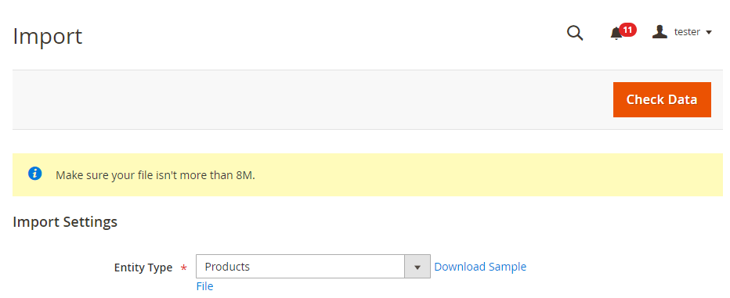Click the file size notice message text

tap(156, 175)
